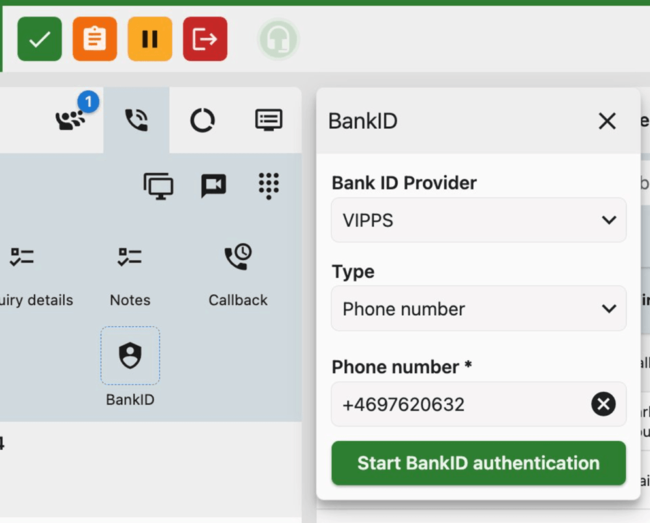Click the faded headset agent icon

coord(278,39)
